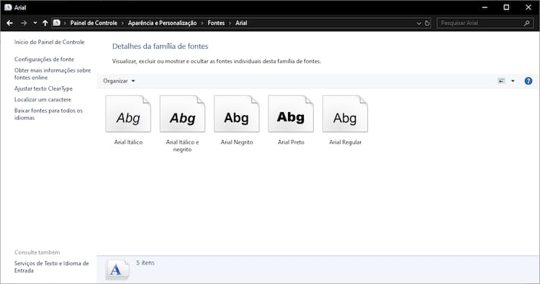Open Baixar fontes para todos os idiomas
Image resolution: width=540 pixels, height=284 pixels.
48,114
